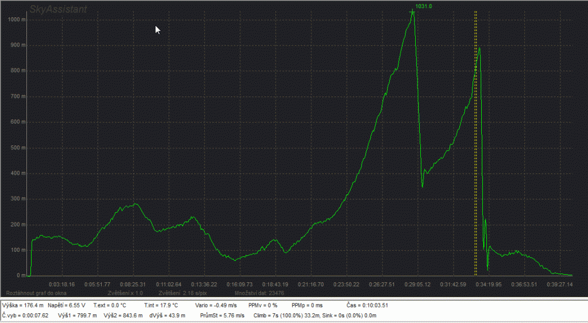The height and width of the screenshot is (323, 588).
Task: Click the Napětí 6.55 V voltage readout
Action: (x=67, y=305)
